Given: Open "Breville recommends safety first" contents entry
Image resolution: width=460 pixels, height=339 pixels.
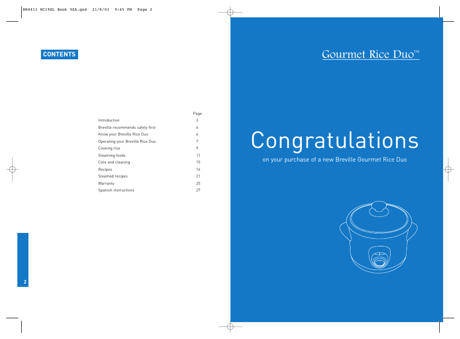Looking at the screenshot, I should pyautogui.click(x=127, y=127).
